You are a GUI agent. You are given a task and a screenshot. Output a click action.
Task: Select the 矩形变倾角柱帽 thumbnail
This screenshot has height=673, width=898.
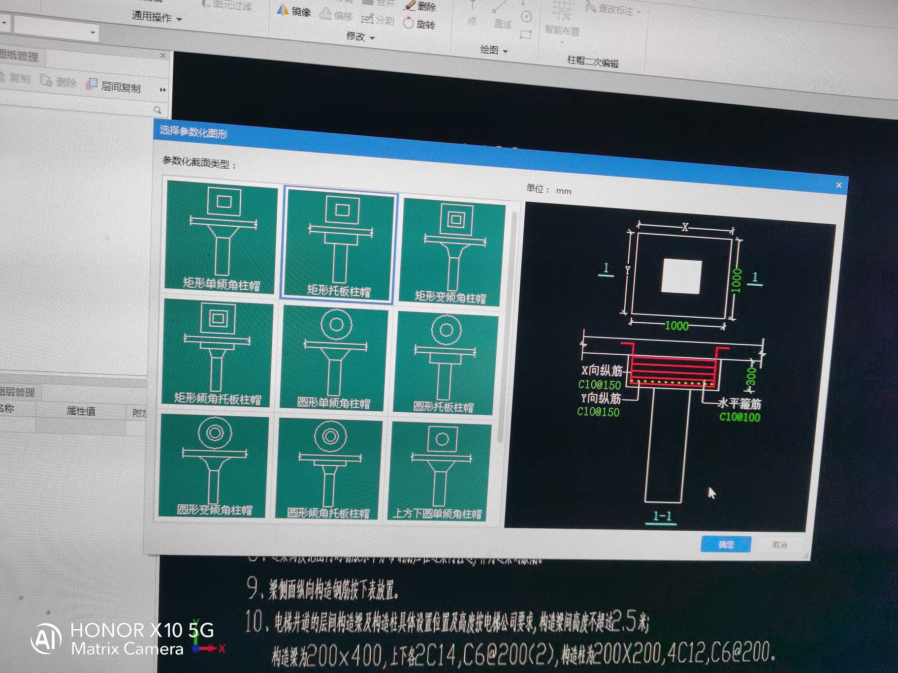point(452,251)
